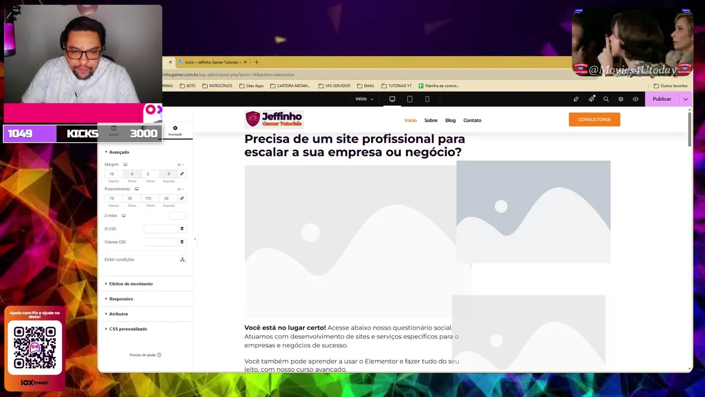Viewport: 705px width, 397px height.
Task: Open BOTS bookmark folder
Action: coord(187,86)
